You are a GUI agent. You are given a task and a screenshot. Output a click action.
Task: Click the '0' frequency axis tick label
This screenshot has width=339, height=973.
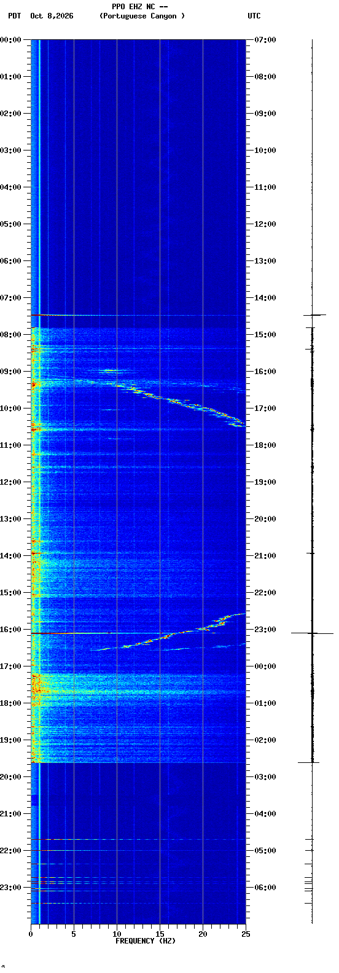[31, 934]
